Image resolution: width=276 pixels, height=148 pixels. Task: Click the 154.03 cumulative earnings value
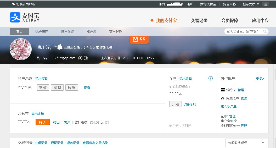(x=94, y=122)
